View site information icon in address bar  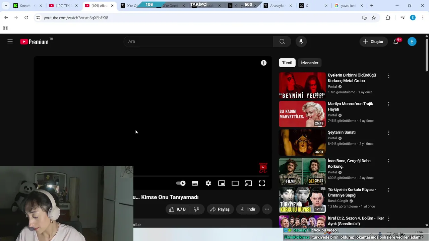coord(38,18)
